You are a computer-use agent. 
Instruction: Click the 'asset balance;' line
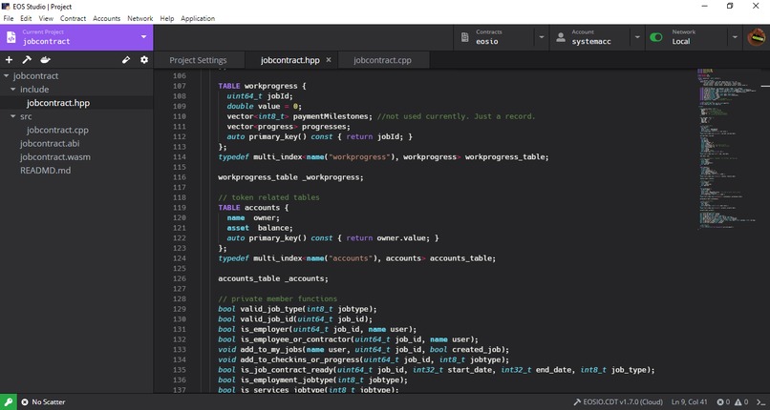pyautogui.click(x=260, y=228)
